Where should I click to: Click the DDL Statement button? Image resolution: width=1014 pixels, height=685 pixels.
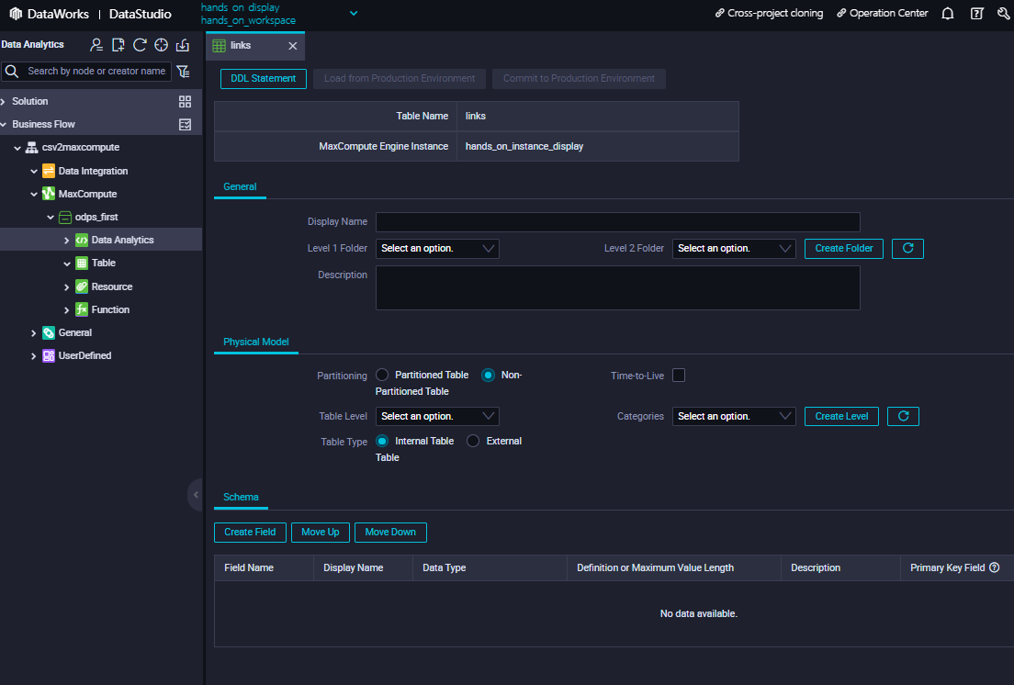click(x=264, y=78)
